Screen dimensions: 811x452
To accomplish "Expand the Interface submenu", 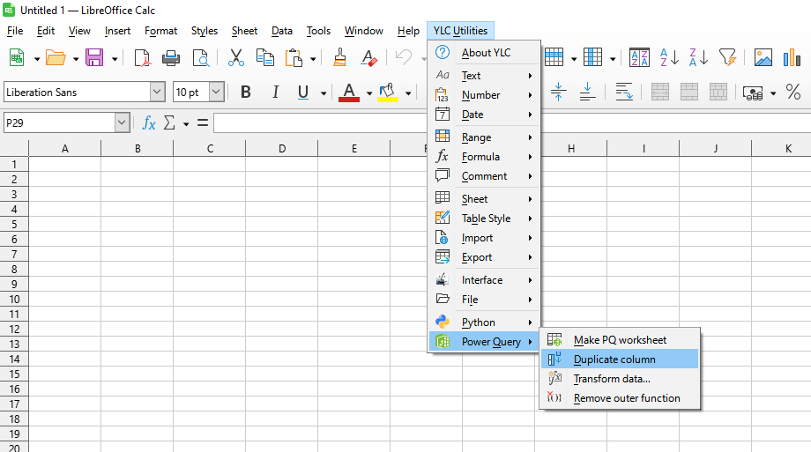I will pos(484,280).
